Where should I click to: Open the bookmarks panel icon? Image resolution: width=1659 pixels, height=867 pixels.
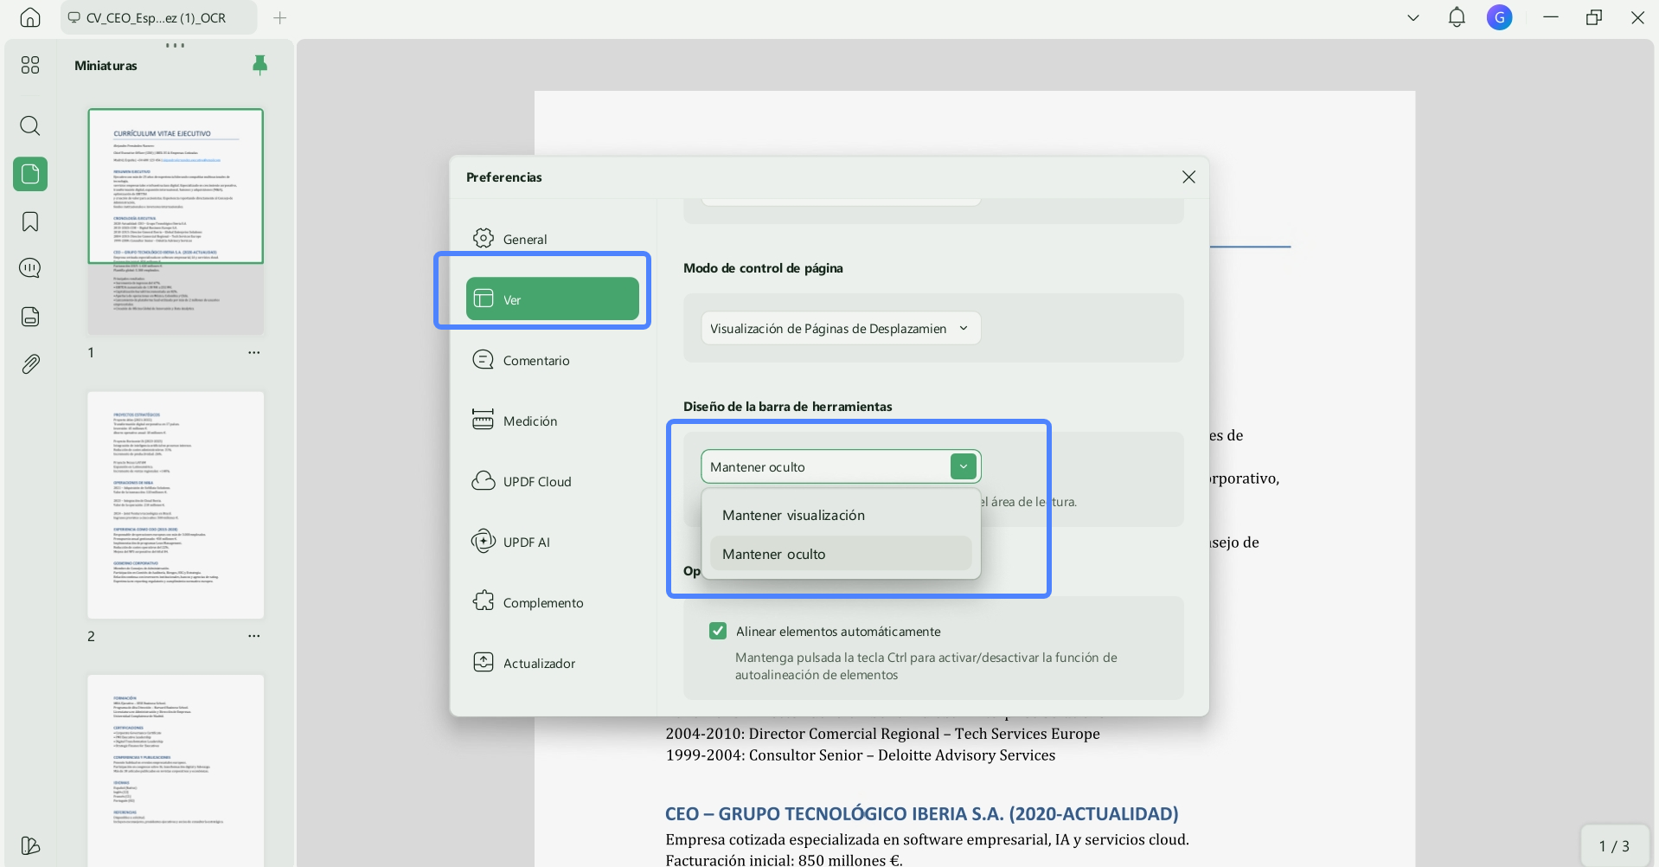(30, 222)
